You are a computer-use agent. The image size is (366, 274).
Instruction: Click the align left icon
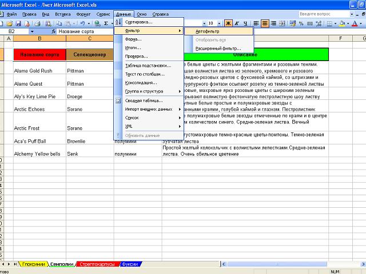(x=256, y=23)
